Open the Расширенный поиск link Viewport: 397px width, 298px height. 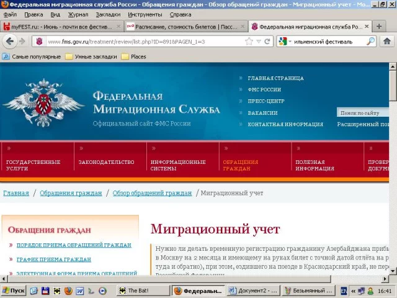(x=363, y=124)
